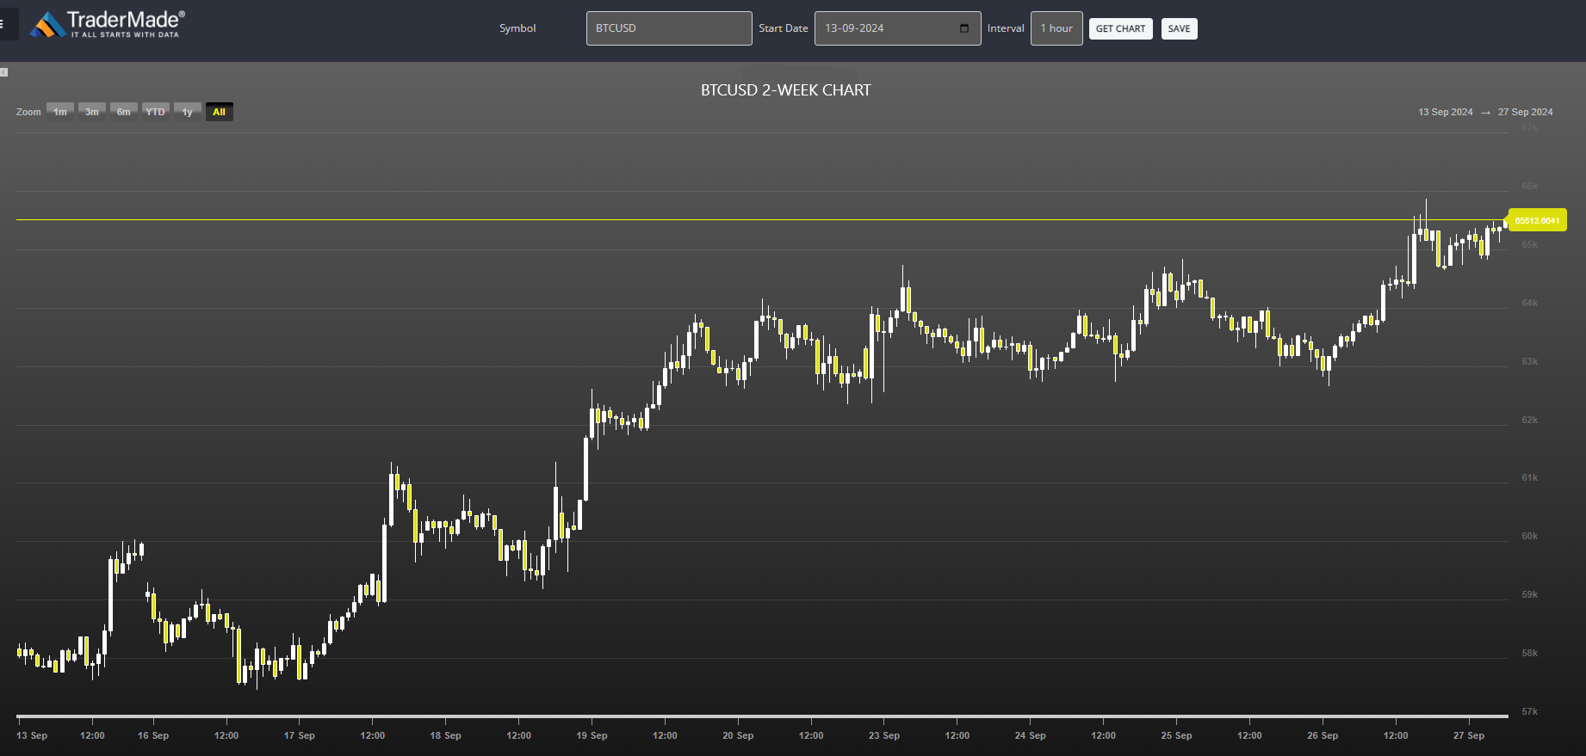Click the SAVE button
1586x756 pixels.
[1179, 28]
